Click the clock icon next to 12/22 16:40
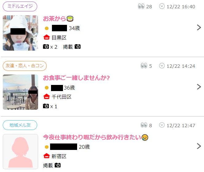 (162, 6)
